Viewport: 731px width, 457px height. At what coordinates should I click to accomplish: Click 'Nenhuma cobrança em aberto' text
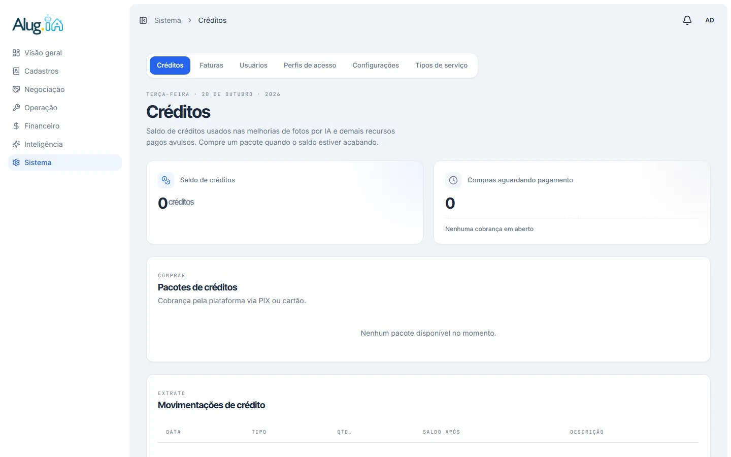489,229
